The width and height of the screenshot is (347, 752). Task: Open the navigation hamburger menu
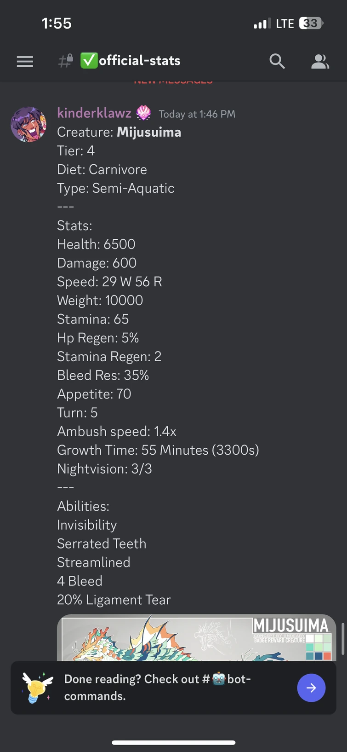coord(25,61)
